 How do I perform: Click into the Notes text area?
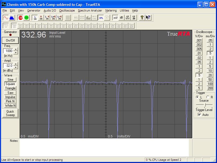tap(104, 147)
